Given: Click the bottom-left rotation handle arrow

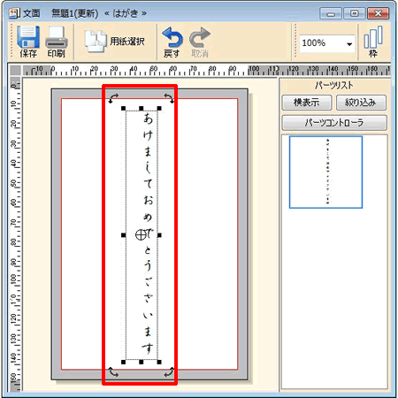Looking at the screenshot, I should [113, 372].
